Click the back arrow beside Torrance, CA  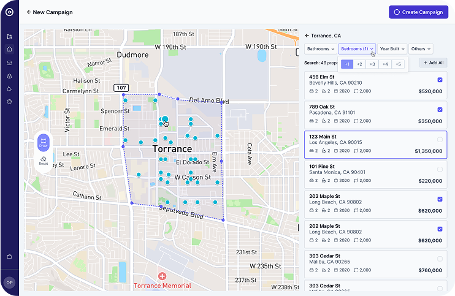[x=307, y=36]
